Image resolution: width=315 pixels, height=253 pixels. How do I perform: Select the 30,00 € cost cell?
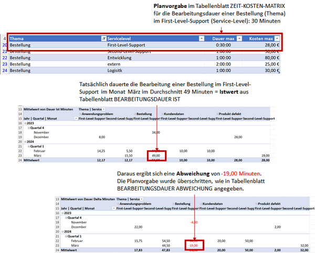click(x=261, y=70)
